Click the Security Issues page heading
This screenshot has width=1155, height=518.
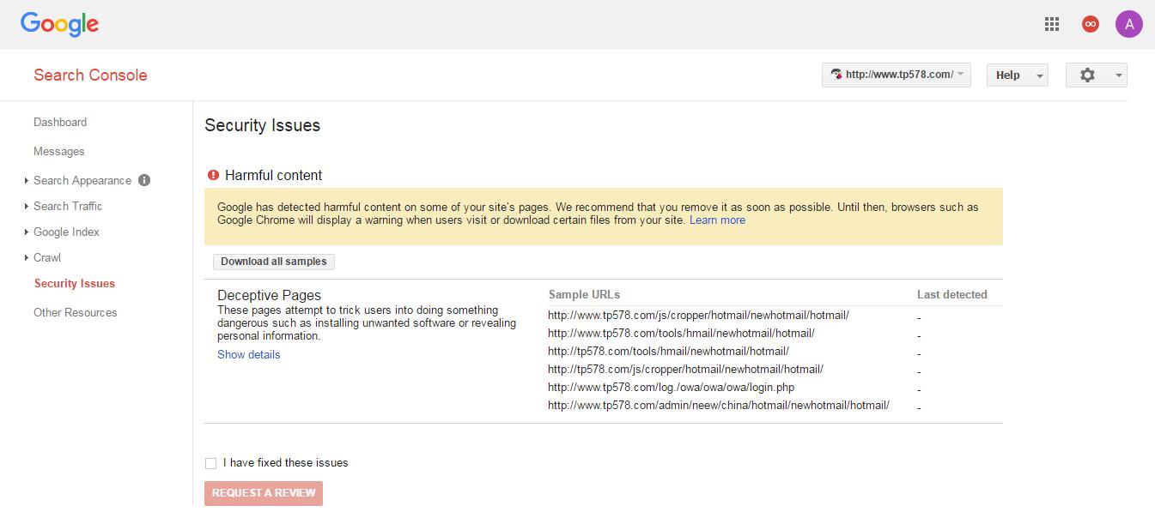click(262, 125)
